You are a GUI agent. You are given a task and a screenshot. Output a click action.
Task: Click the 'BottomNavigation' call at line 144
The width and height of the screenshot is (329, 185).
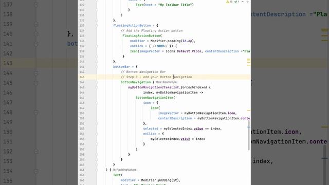[136, 82]
